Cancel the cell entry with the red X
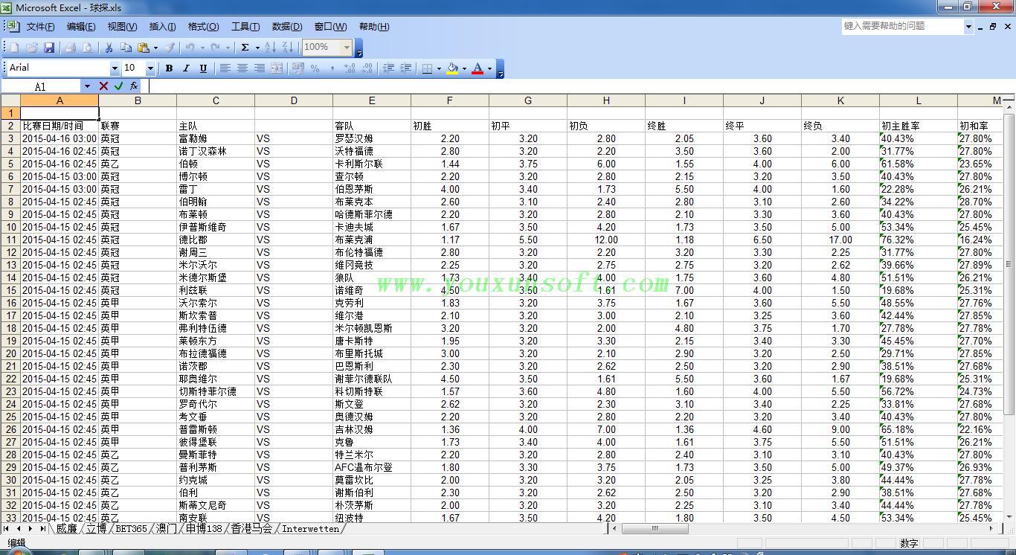Image resolution: width=1016 pixels, height=555 pixels. tap(103, 86)
